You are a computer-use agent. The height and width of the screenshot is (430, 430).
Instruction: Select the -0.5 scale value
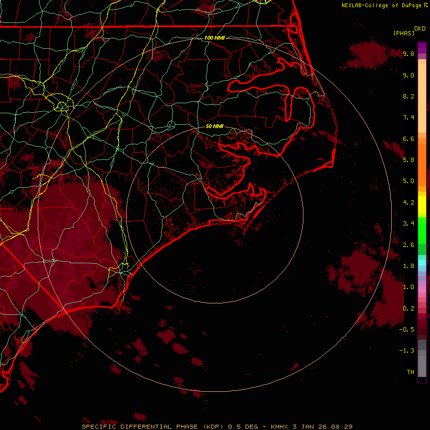point(407,330)
